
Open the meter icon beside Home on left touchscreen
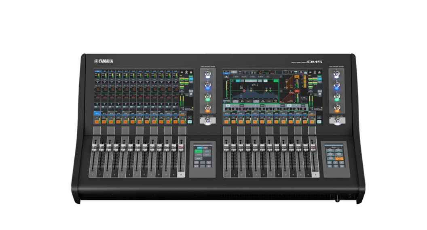[x=186, y=72]
